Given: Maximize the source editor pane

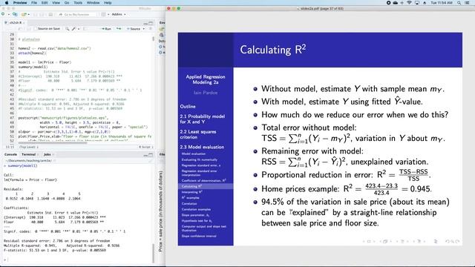Looking at the screenshot, I should pos(151,23).
